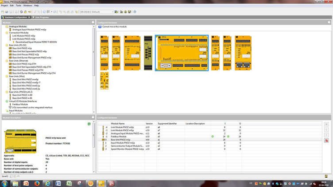Click the small module below the first rack module

[x=104, y=81]
